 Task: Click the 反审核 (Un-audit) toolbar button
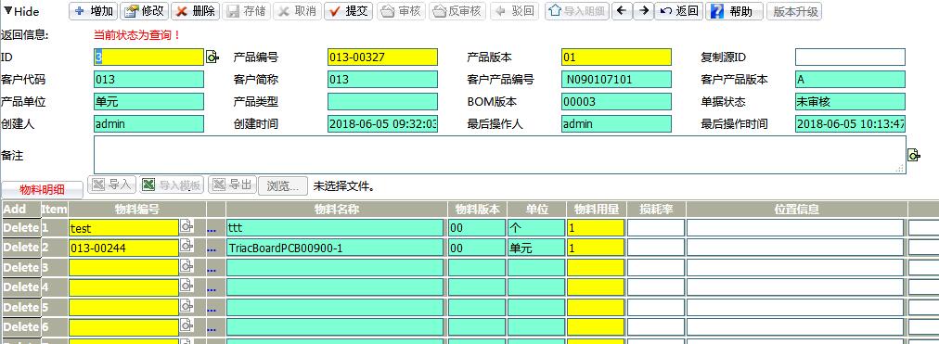457,11
